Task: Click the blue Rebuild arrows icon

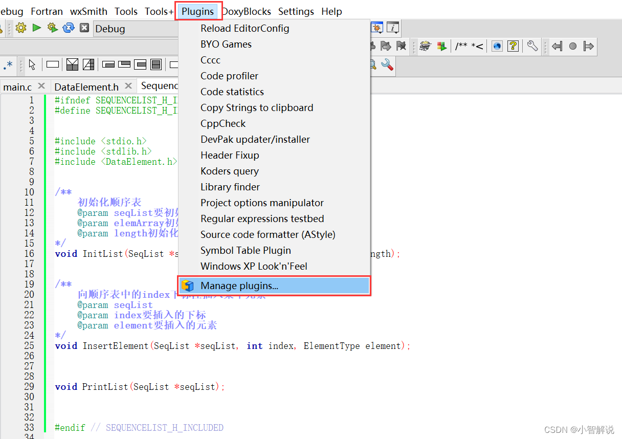Action: click(69, 28)
